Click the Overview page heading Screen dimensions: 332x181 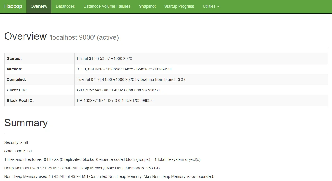(25, 36)
